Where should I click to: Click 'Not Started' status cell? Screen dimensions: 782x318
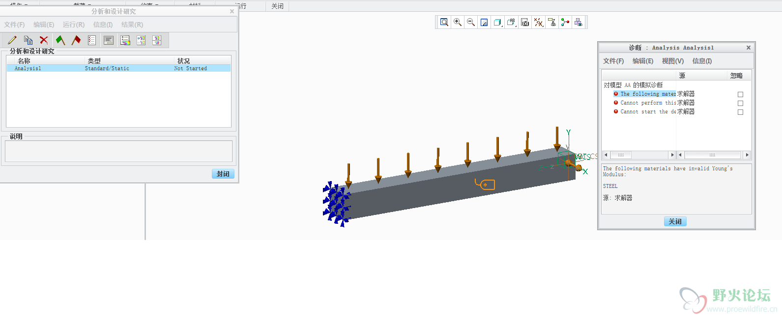(x=191, y=68)
